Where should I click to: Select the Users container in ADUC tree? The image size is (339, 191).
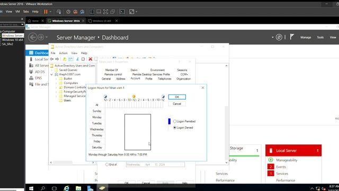[67, 100]
